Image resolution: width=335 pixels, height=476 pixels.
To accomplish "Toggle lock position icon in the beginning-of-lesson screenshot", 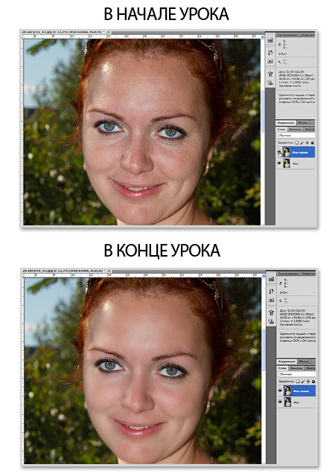I will click(307, 143).
